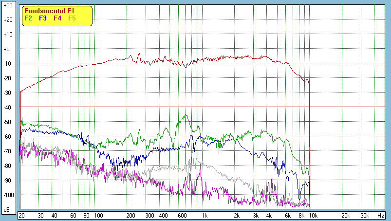Image resolution: width=391 pixels, height=221 pixels.
Task: Show the gray F5 harmonic label
Action: pyautogui.click(x=72, y=18)
